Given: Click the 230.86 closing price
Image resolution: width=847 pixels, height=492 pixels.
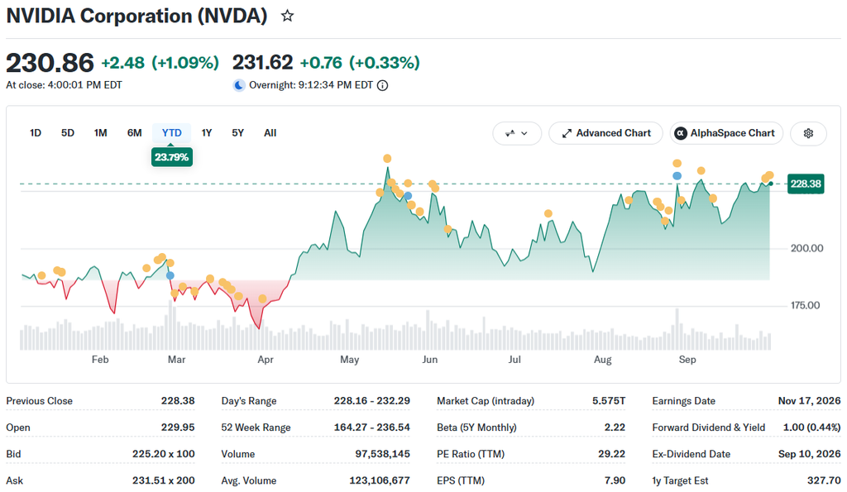Looking at the screenshot, I should (50, 63).
